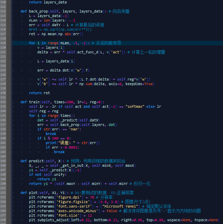This screenshot has height=224, width=223.
Task: Click the 'train' function name in its definition
Action: pos(34,102)
